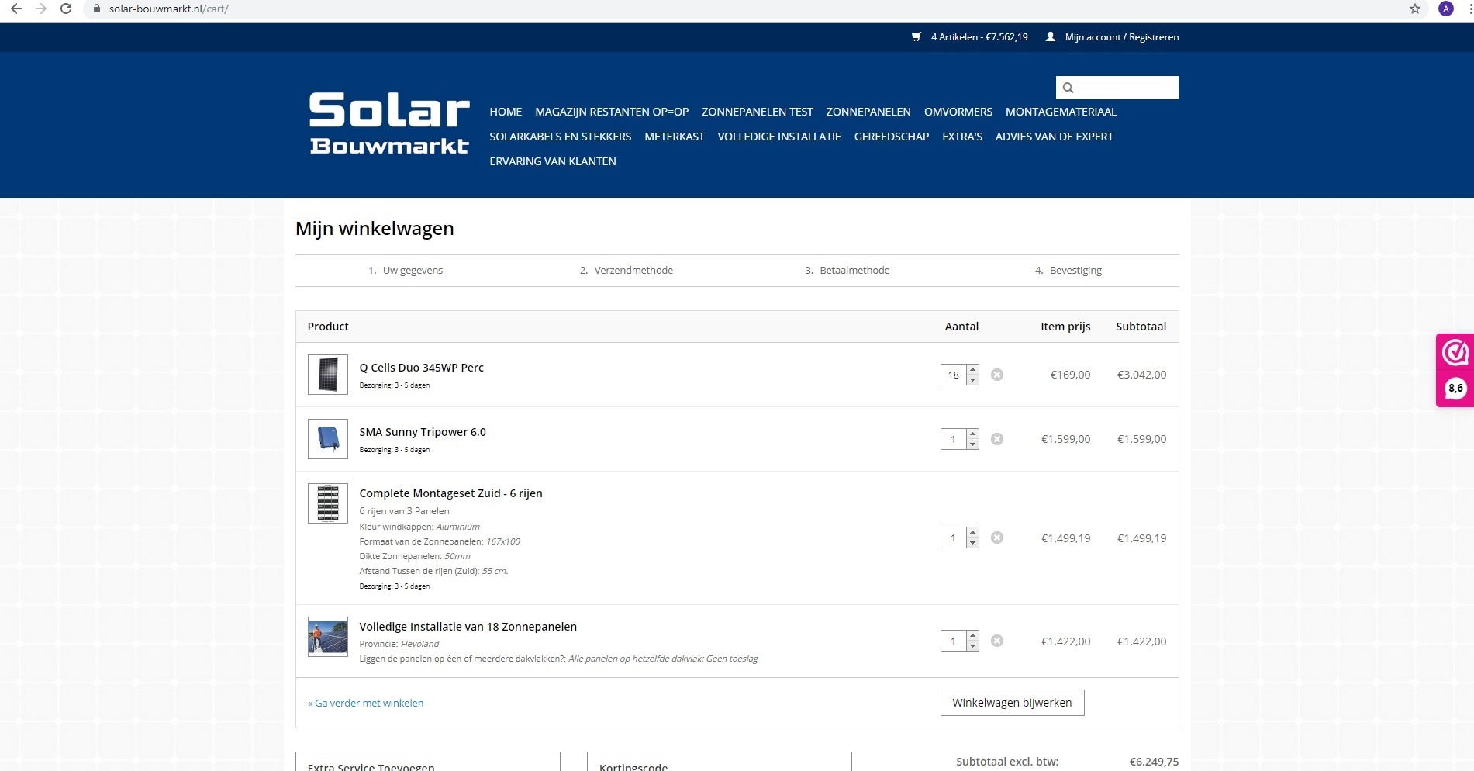Increase quantity of Q Cells Duo panels
The image size is (1474, 771).
coord(972,370)
